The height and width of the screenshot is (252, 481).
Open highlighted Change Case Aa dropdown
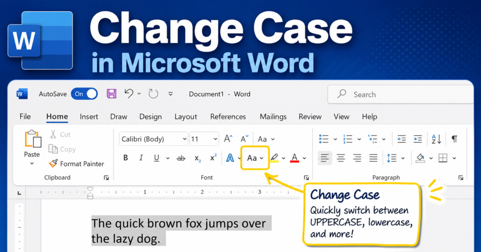pos(255,158)
